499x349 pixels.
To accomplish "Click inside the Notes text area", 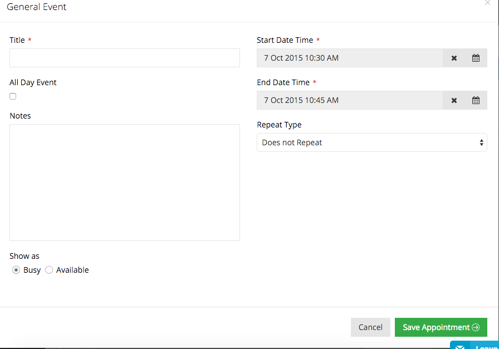I will click(124, 182).
